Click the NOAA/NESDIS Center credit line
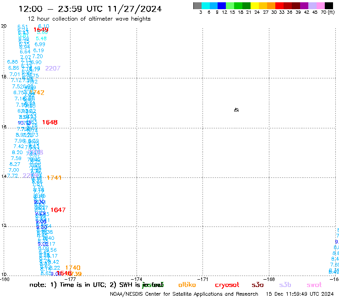This screenshot has width=339, height=298. (184, 294)
